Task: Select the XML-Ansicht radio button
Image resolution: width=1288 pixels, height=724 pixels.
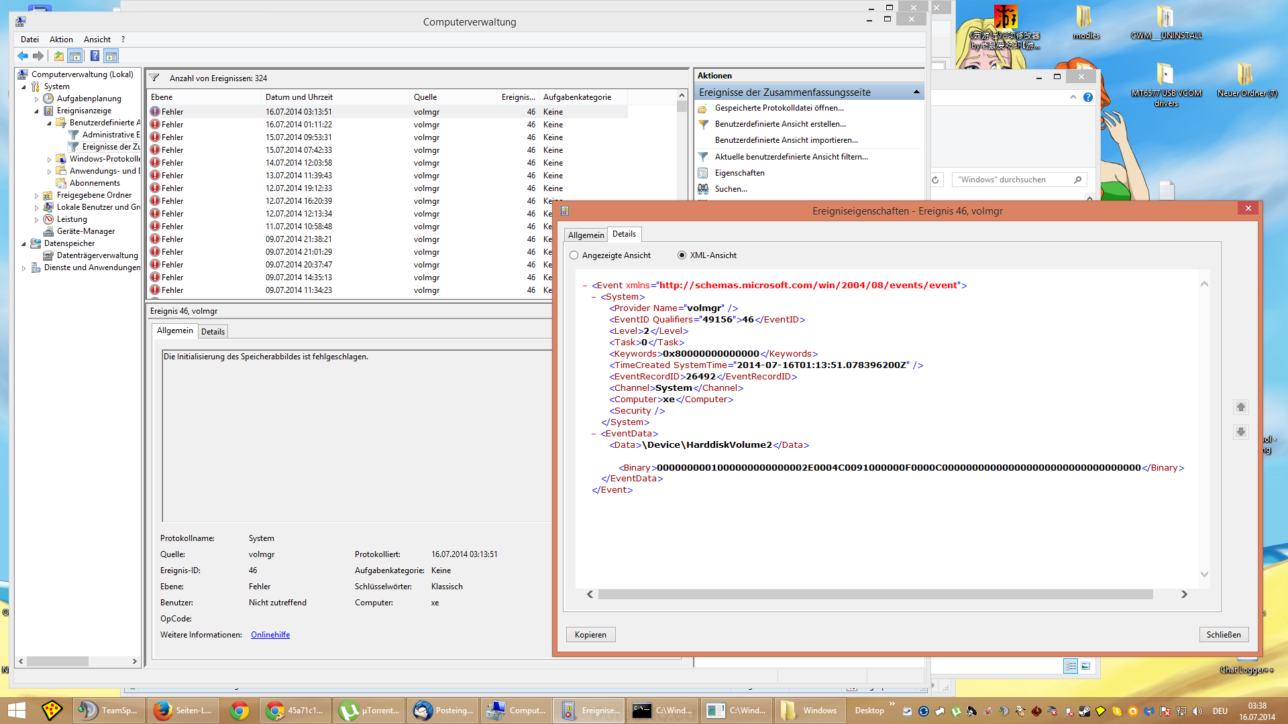Action: coord(682,255)
